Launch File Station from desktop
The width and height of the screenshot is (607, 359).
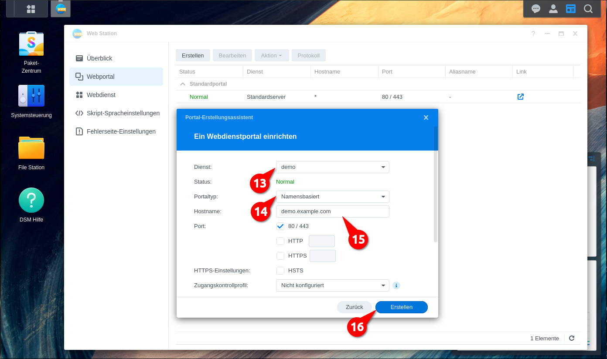coord(31,148)
